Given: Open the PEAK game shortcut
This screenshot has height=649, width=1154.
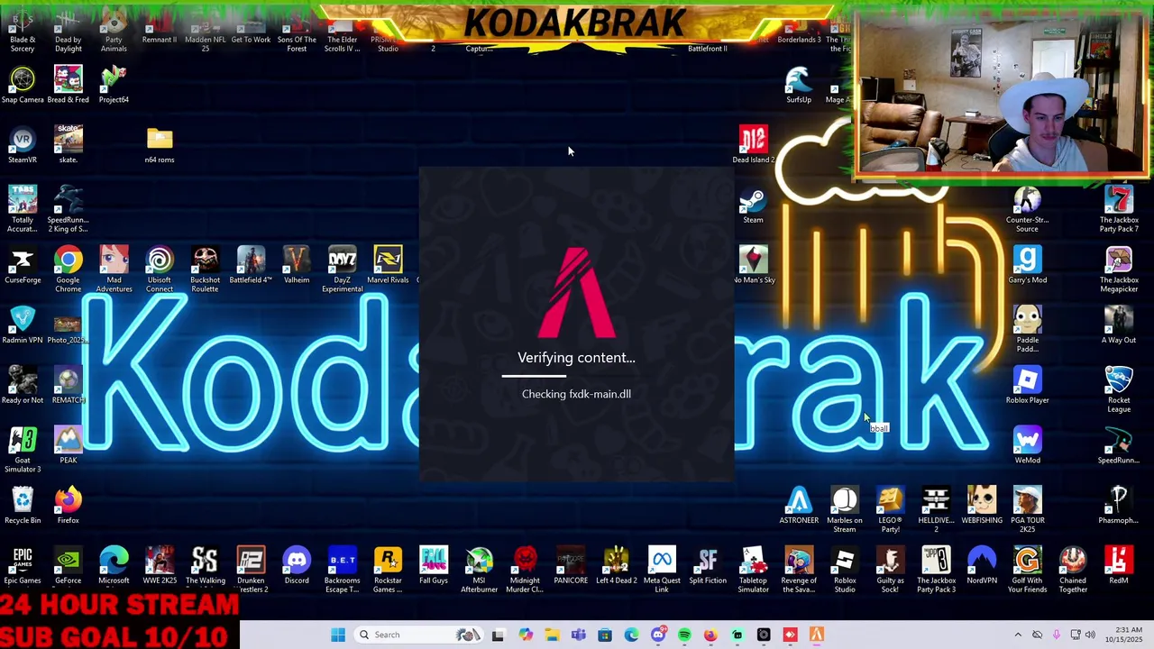Looking at the screenshot, I should pyautogui.click(x=69, y=445).
